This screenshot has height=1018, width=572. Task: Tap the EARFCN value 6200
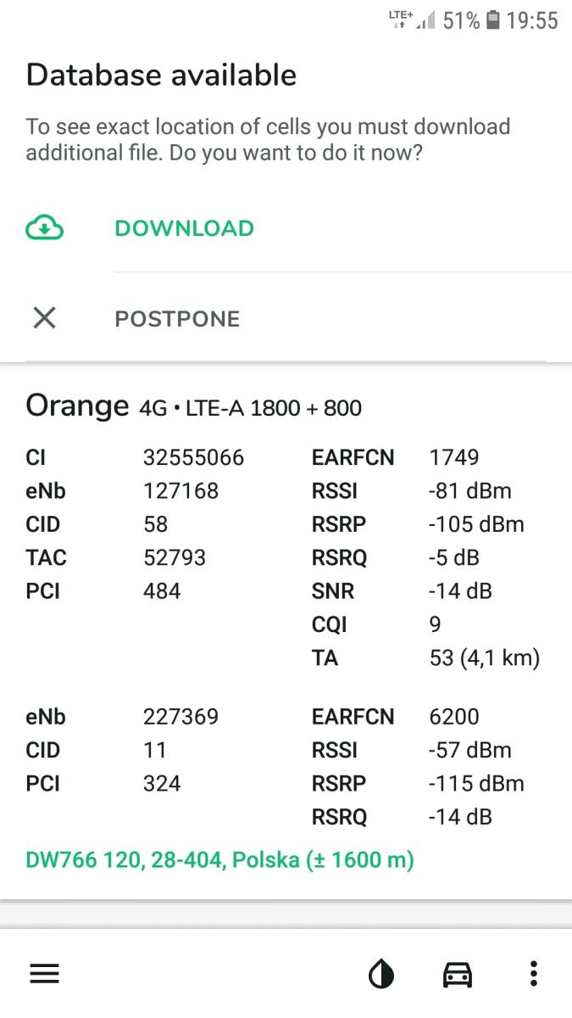(x=454, y=717)
